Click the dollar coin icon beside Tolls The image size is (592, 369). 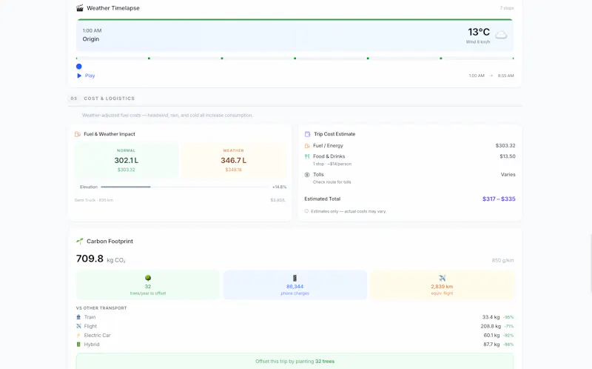[307, 175]
